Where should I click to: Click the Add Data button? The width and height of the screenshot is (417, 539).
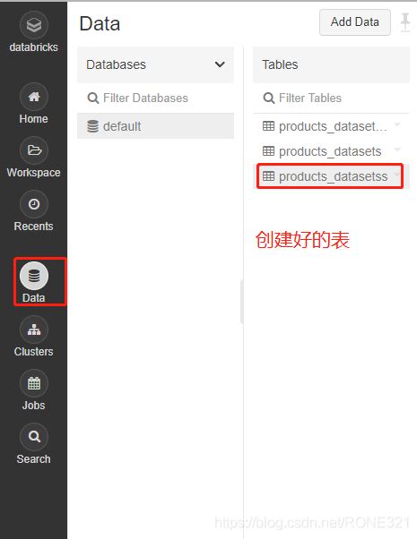click(355, 22)
